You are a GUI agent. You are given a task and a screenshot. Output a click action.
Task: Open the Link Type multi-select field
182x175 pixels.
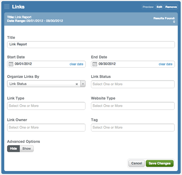pos(46,106)
